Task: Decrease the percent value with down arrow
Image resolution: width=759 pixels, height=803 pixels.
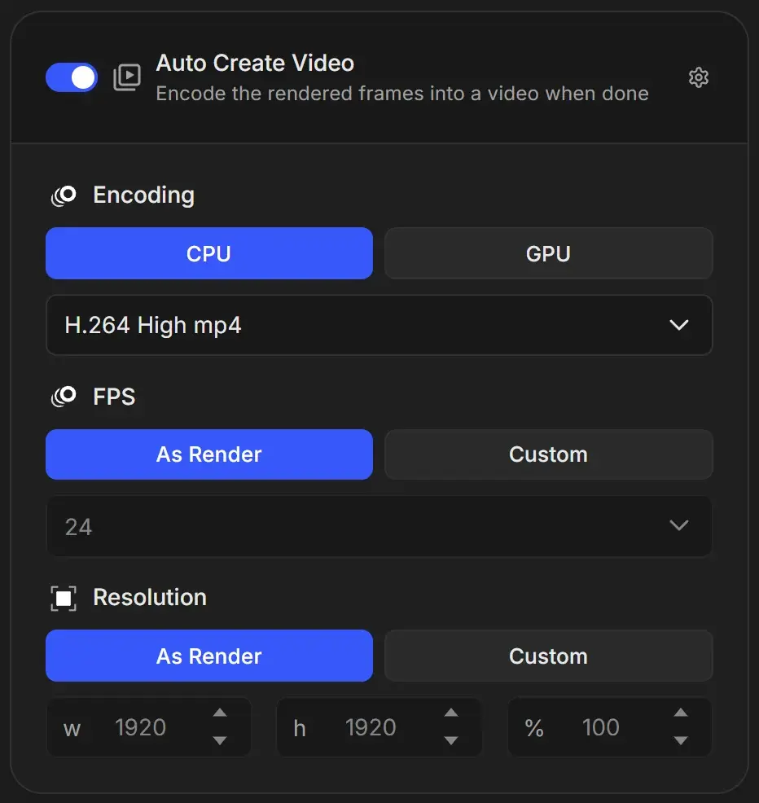Action: 681,740
